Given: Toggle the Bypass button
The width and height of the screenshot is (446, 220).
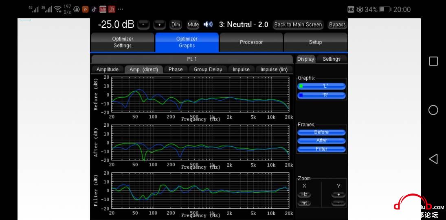Looking at the screenshot, I should (337, 24).
